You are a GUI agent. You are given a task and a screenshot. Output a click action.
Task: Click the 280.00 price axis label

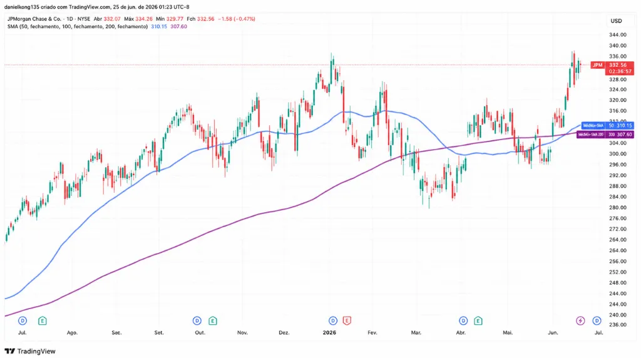click(x=617, y=207)
